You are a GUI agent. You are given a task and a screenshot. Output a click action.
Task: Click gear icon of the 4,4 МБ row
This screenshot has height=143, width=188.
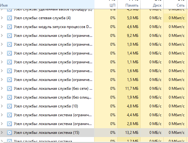coord(9,115)
